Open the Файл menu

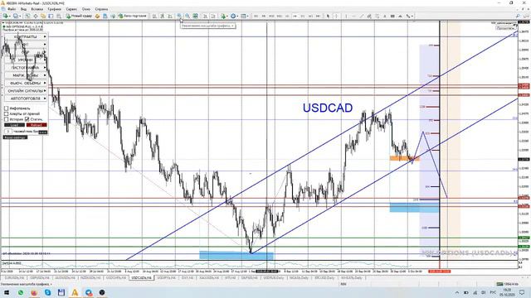[11, 9]
